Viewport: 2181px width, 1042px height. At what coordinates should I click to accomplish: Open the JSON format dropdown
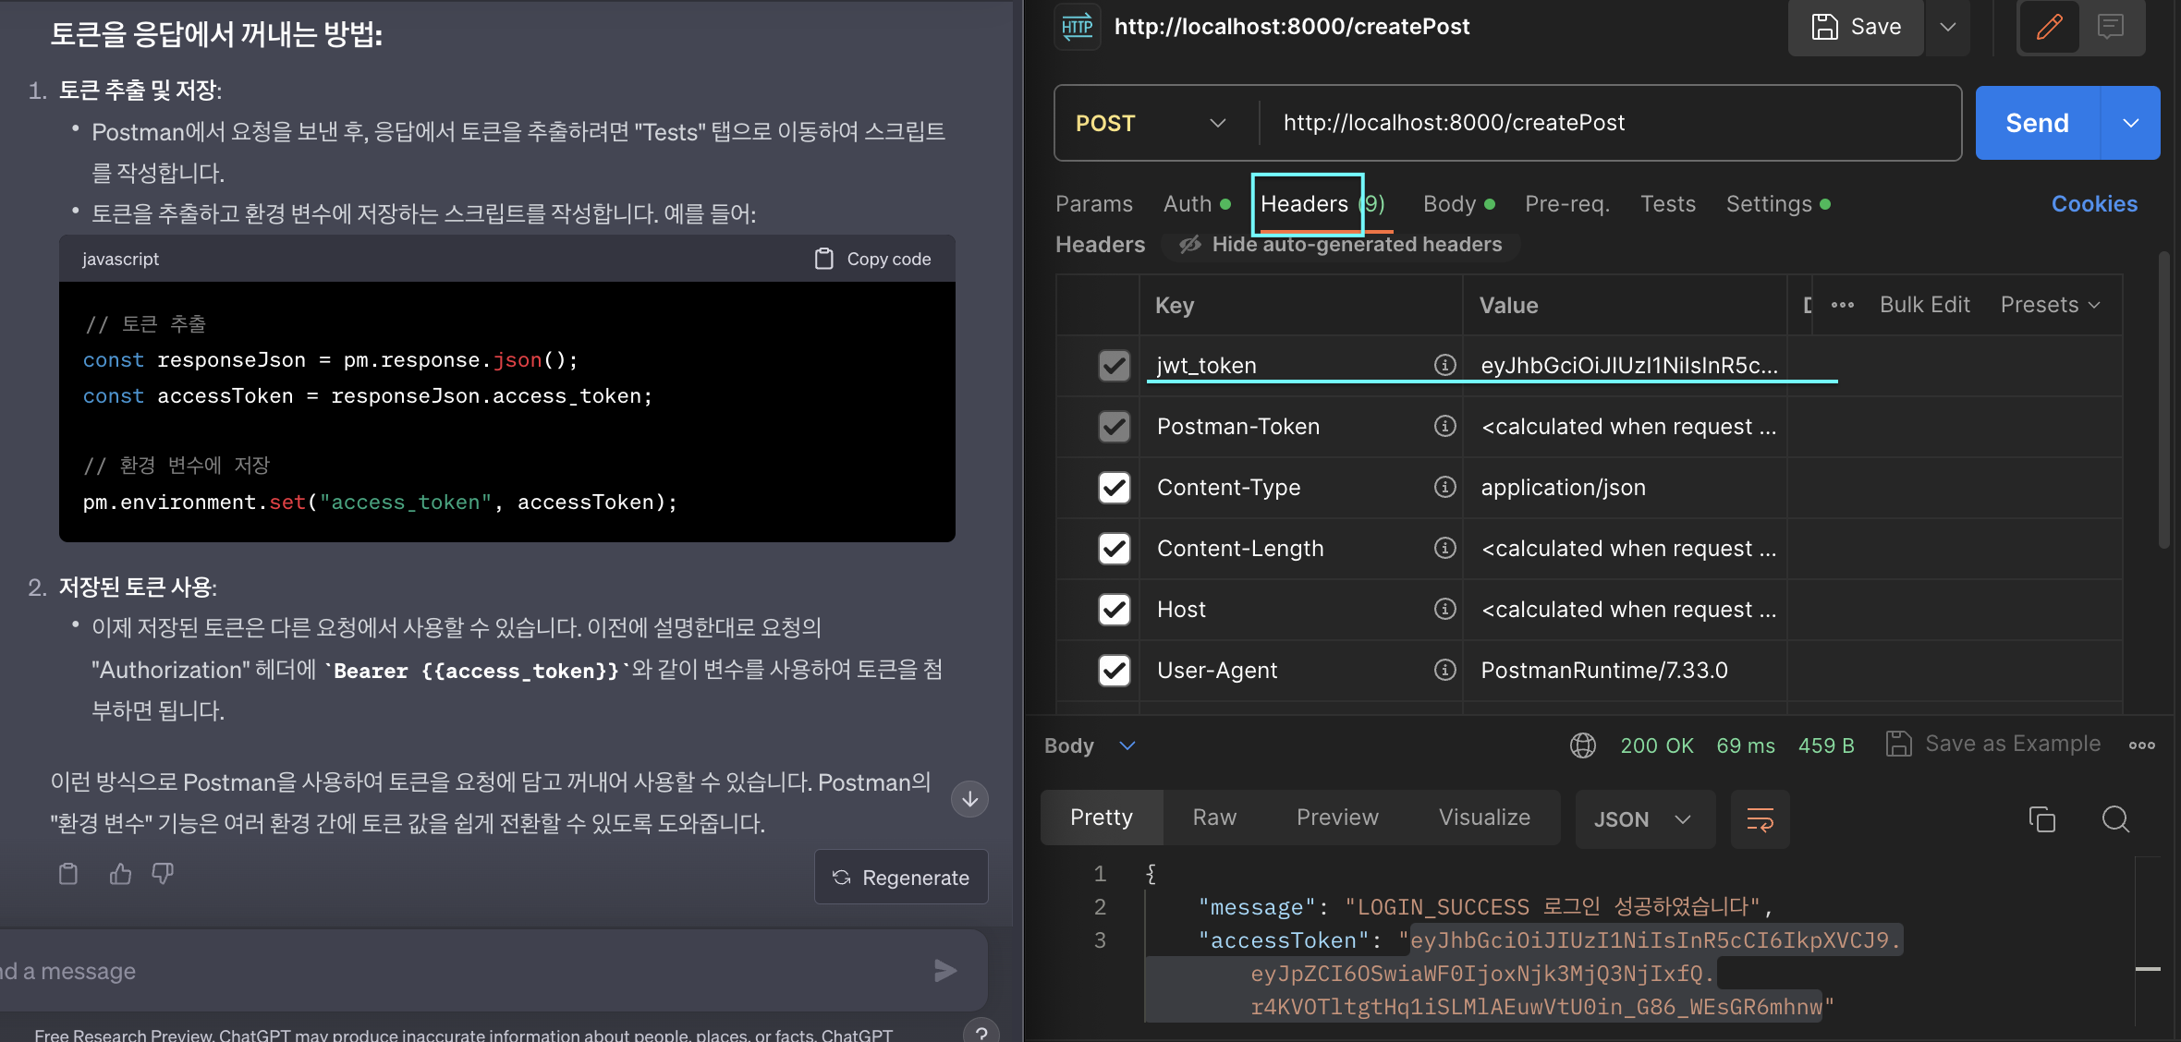[1644, 819]
